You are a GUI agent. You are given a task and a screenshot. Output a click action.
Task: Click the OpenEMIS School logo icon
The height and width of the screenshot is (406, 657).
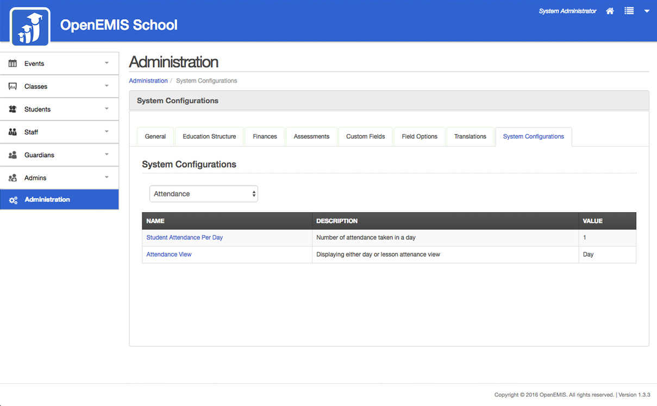[x=30, y=26]
